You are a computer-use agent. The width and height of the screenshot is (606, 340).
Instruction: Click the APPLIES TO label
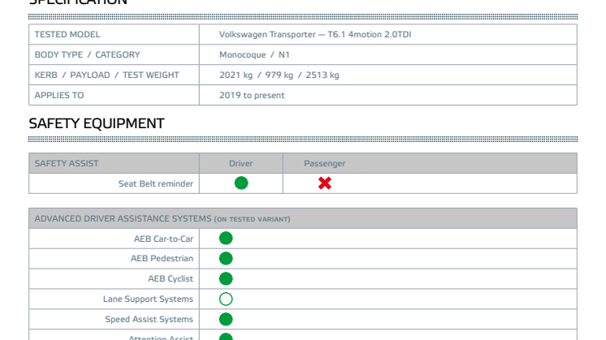(59, 95)
